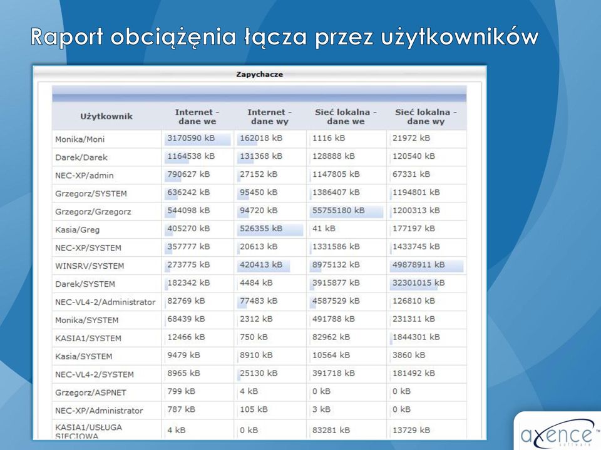The width and height of the screenshot is (601, 450).
Task: Click the 1386407 kB value
Action: 336,192
